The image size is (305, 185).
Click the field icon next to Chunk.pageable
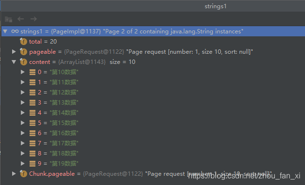(23, 173)
